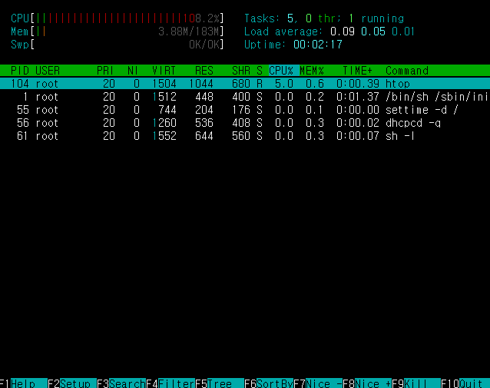Click the RES value 1044
The width and height of the screenshot is (490, 388).
[x=201, y=84]
